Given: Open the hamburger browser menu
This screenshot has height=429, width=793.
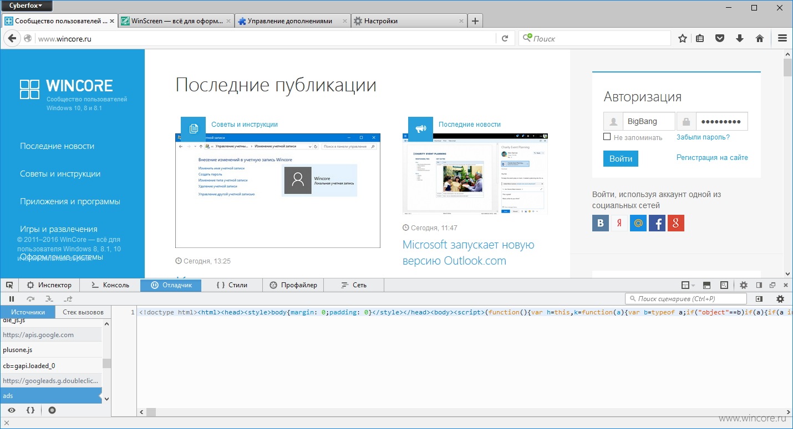Looking at the screenshot, I should [x=782, y=38].
